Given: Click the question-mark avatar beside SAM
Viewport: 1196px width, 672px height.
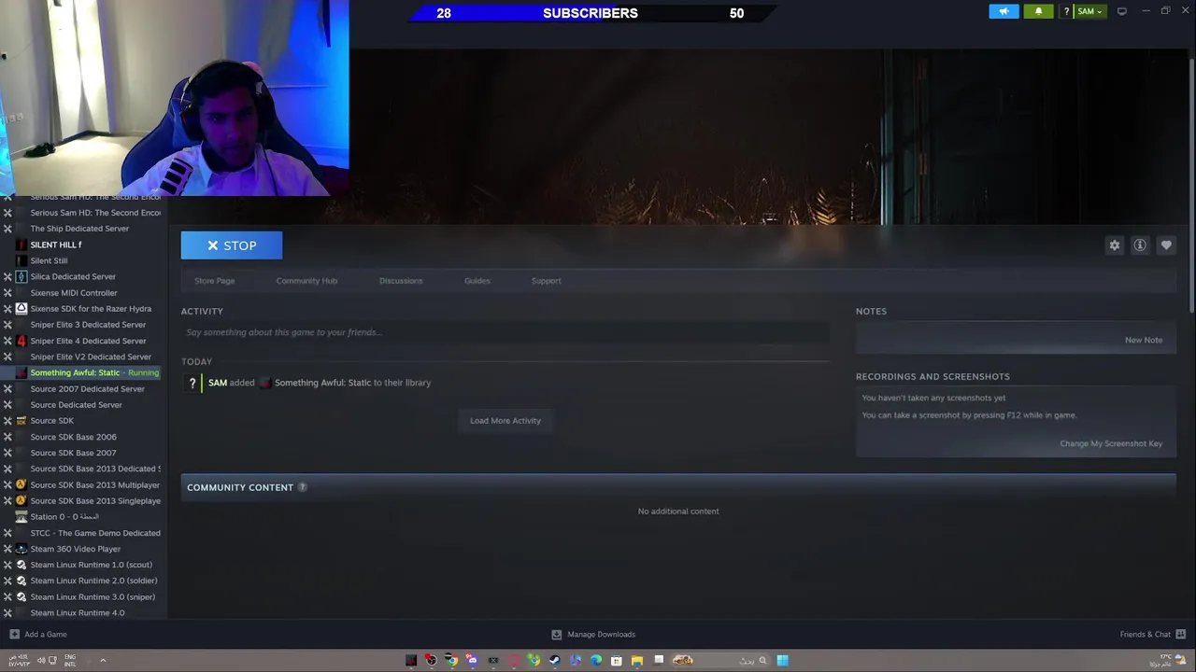Looking at the screenshot, I should [x=192, y=383].
